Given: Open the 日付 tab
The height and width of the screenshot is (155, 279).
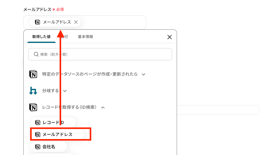Looking at the screenshot, I should [64, 37].
